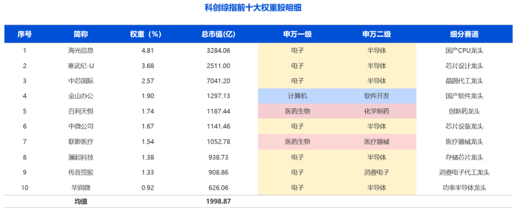Click the 消费电子代工龙头 cell
This screenshot has height=209, width=515.
pos(464,172)
